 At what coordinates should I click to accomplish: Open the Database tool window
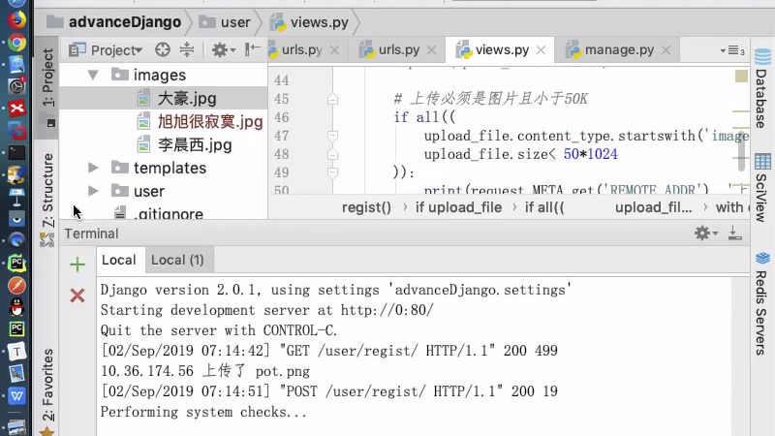tap(761, 99)
